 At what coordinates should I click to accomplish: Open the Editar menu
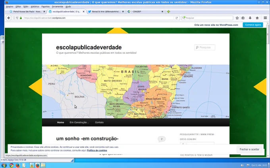[x=18, y=6]
